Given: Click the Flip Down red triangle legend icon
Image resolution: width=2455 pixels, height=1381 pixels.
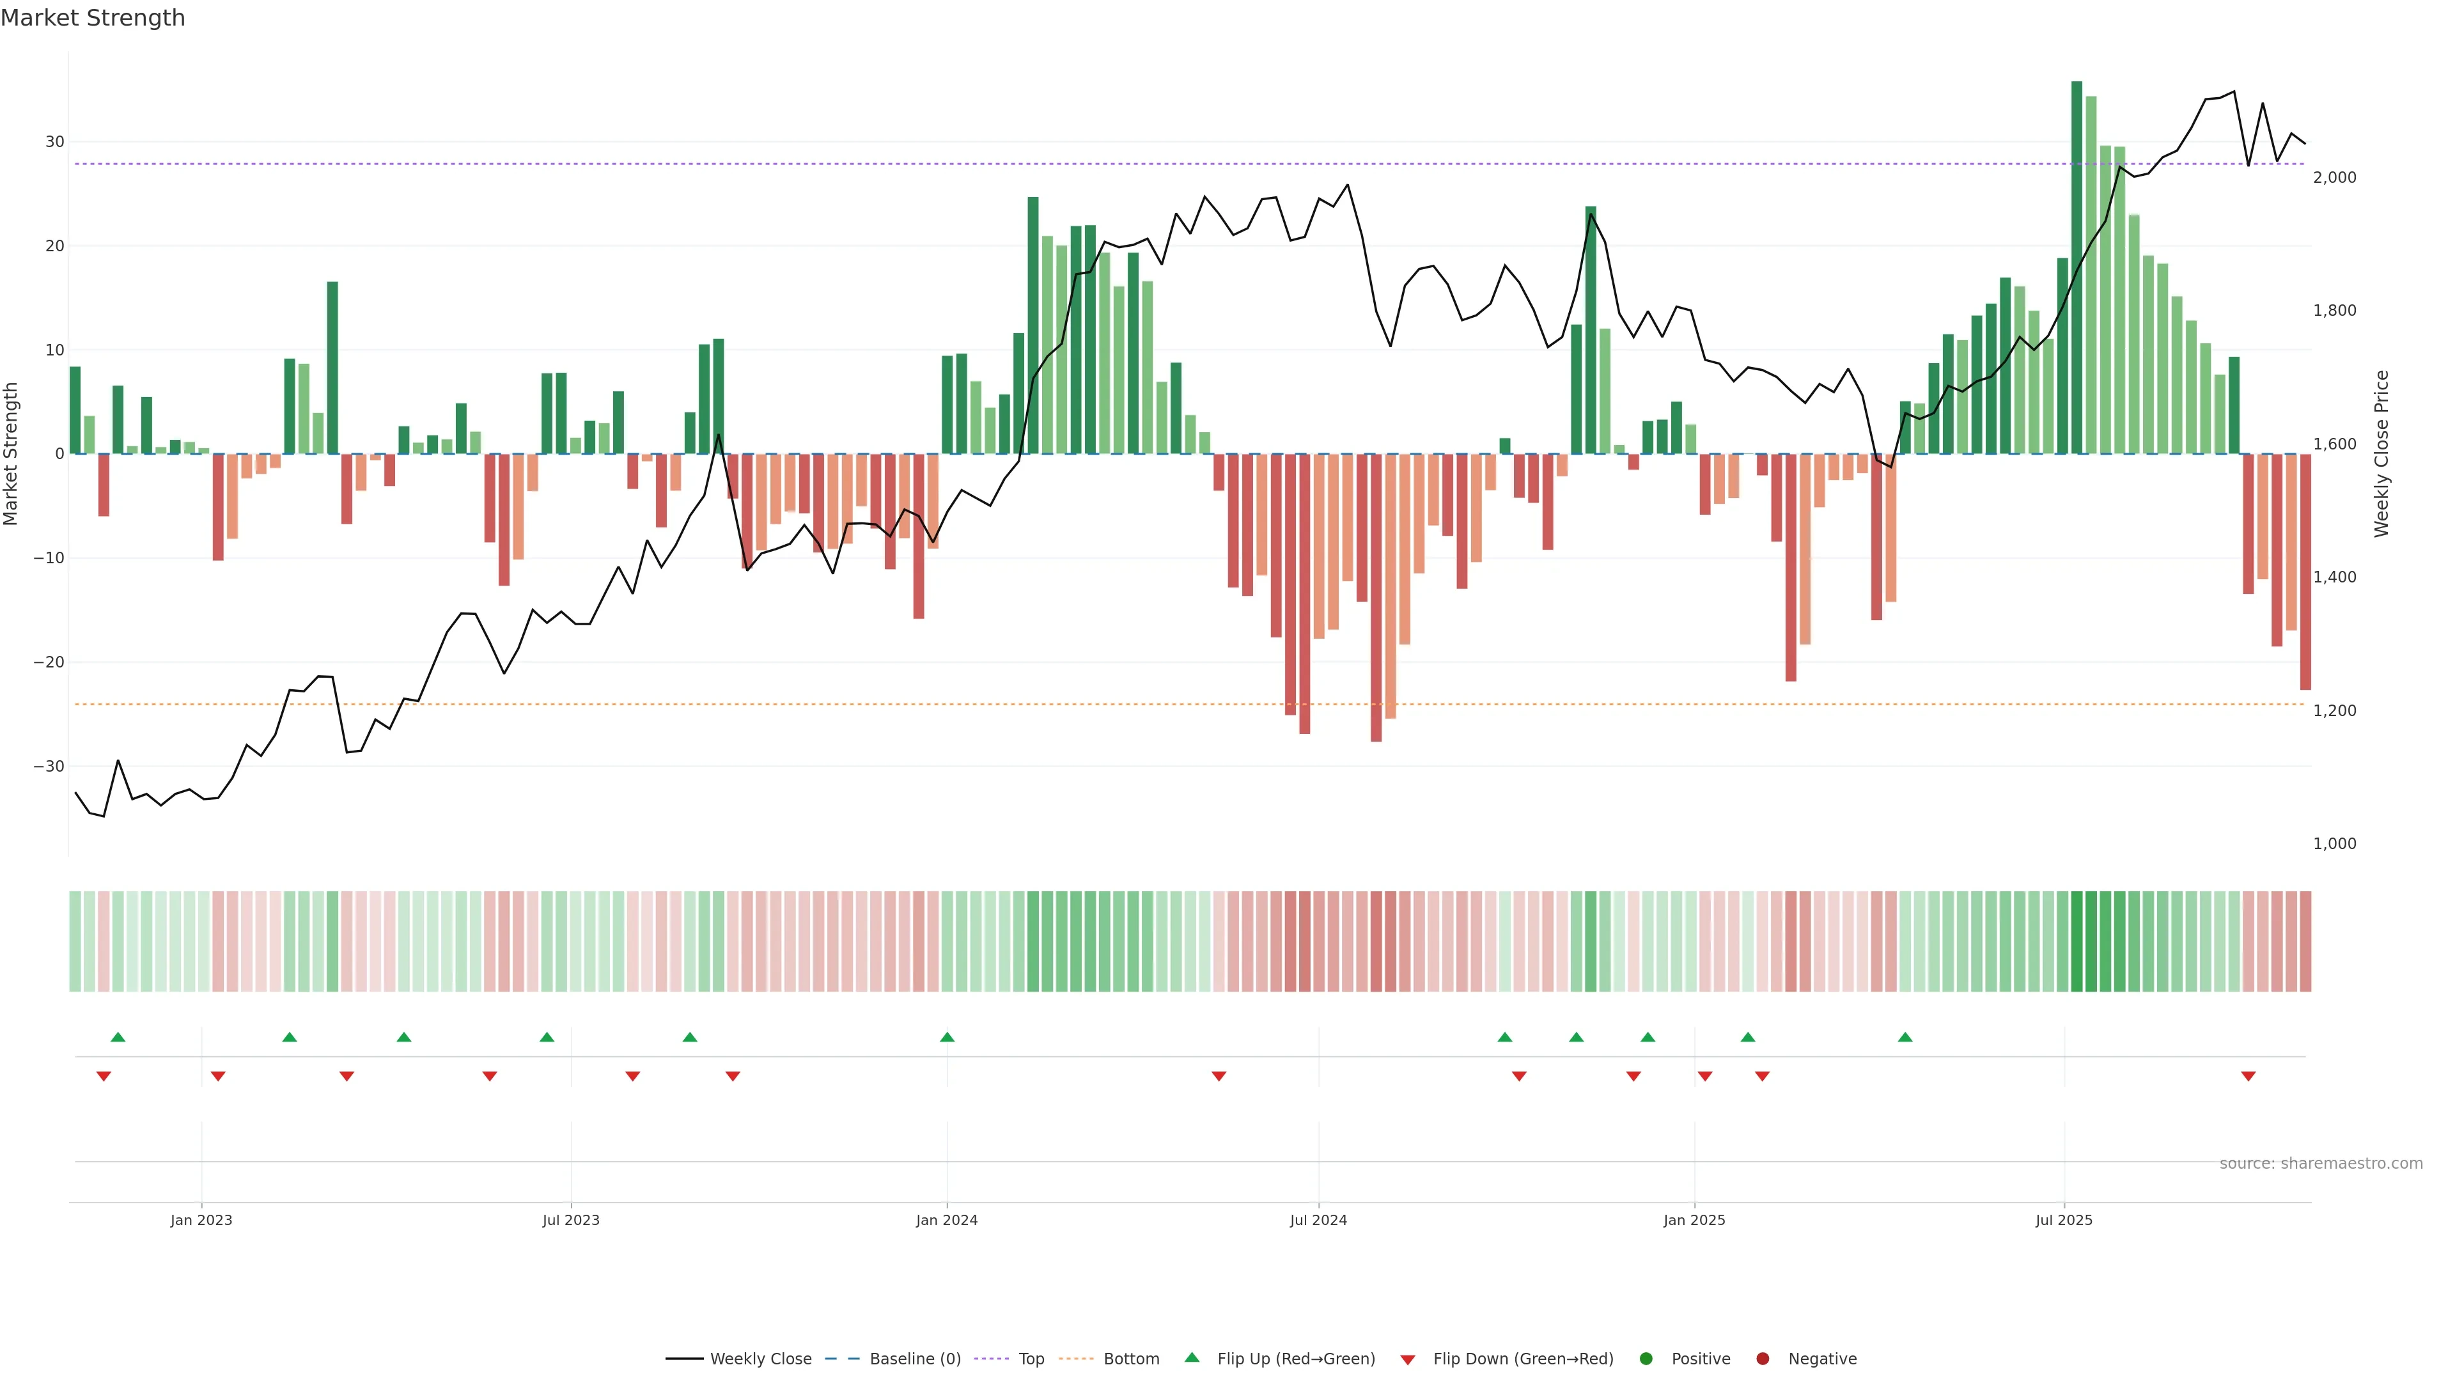Looking at the screenshot, I should point(1408,1360).
